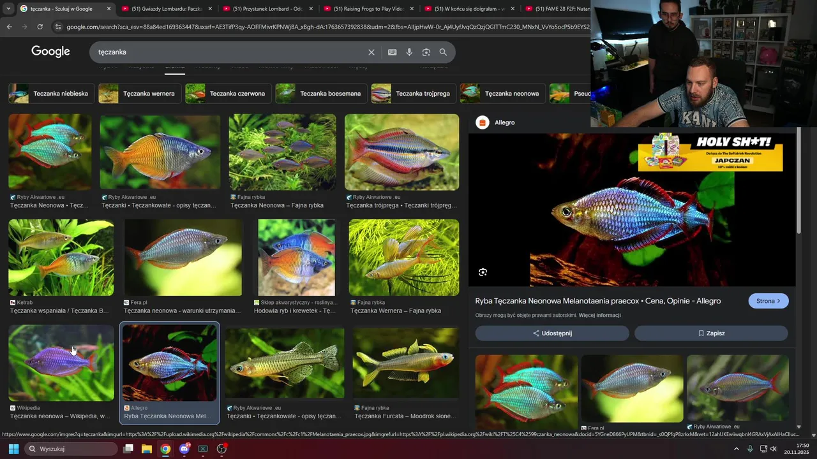The width and height of the screenshot is (817, 459).
Task: Open the Fera.pl related image in preview panel
Action: click(x=632, y=389)
